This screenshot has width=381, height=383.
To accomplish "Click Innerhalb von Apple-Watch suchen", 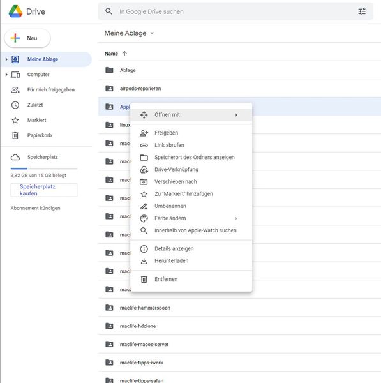I will pyautogui.click(x=191, y=230).
